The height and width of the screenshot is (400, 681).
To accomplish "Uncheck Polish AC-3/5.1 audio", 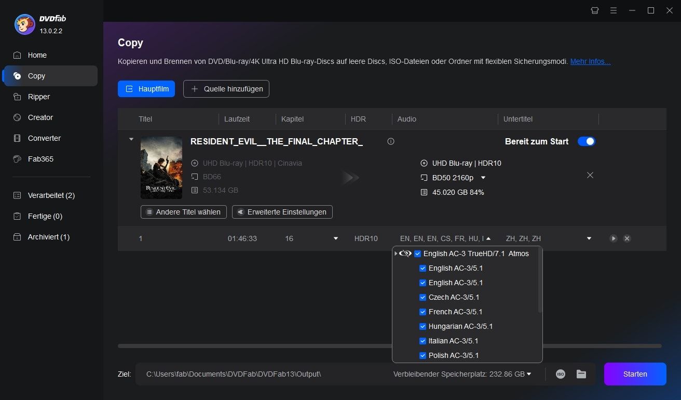I will click(x=423, y=355).
